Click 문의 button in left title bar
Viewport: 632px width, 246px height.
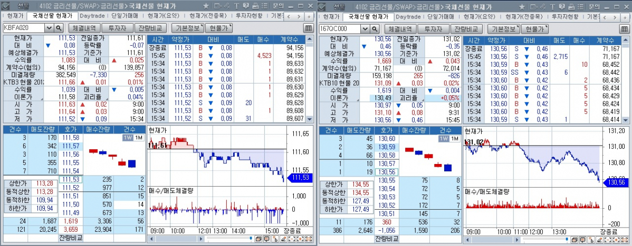(x=278, y=6)
